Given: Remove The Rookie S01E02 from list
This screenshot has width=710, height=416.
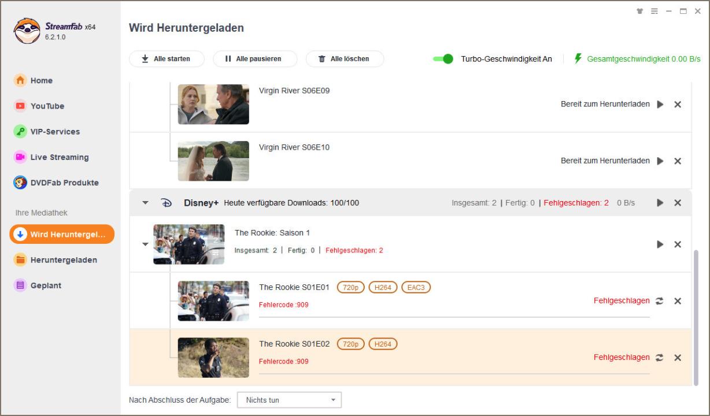Looking at the screenshot, I should pyautogui.click(x=678, y=358).
